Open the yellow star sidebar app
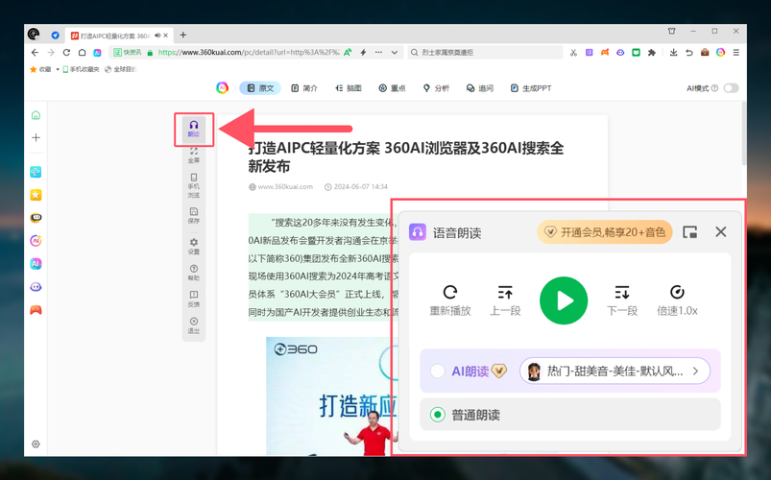 tap(36, 195)
